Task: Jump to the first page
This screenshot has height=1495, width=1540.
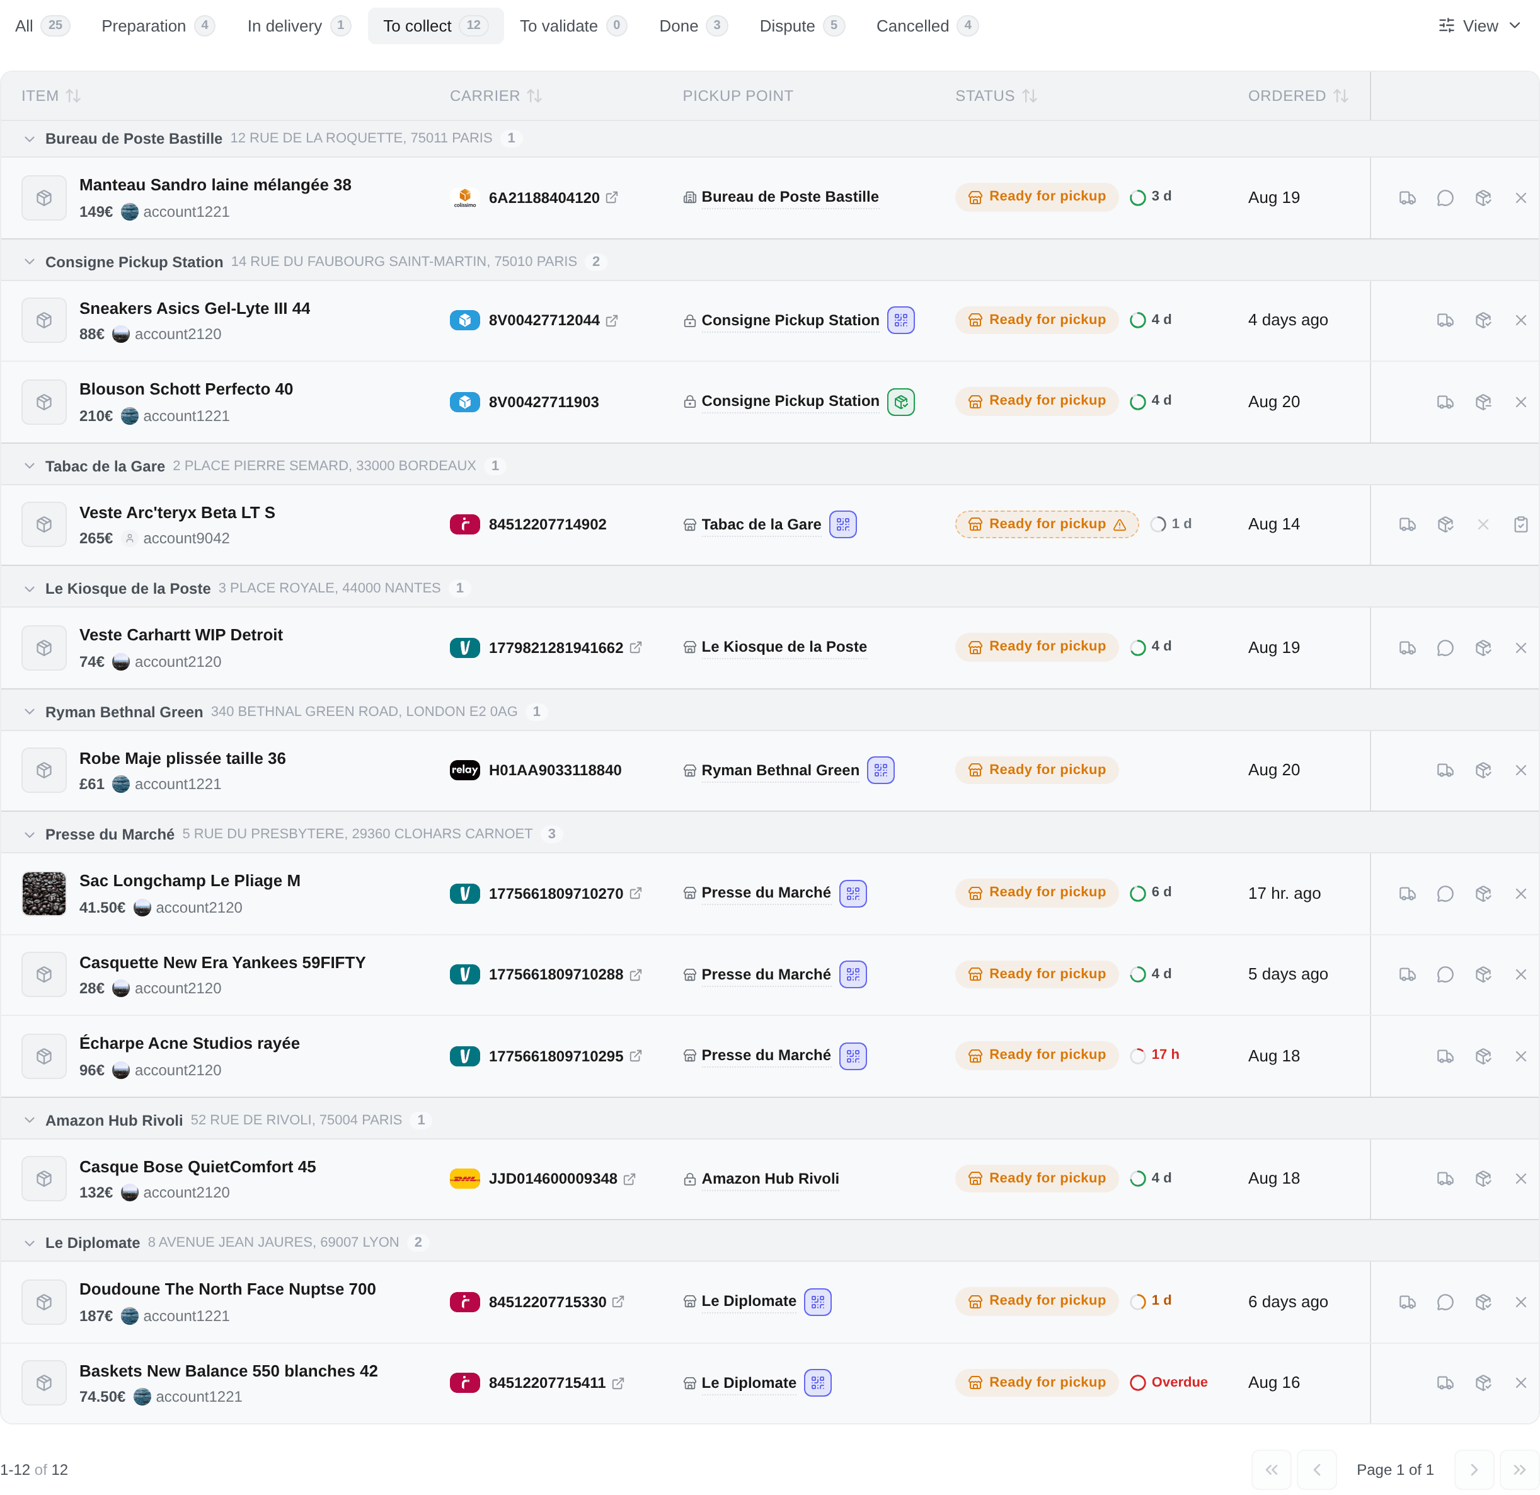Action: [1272, 1470]
